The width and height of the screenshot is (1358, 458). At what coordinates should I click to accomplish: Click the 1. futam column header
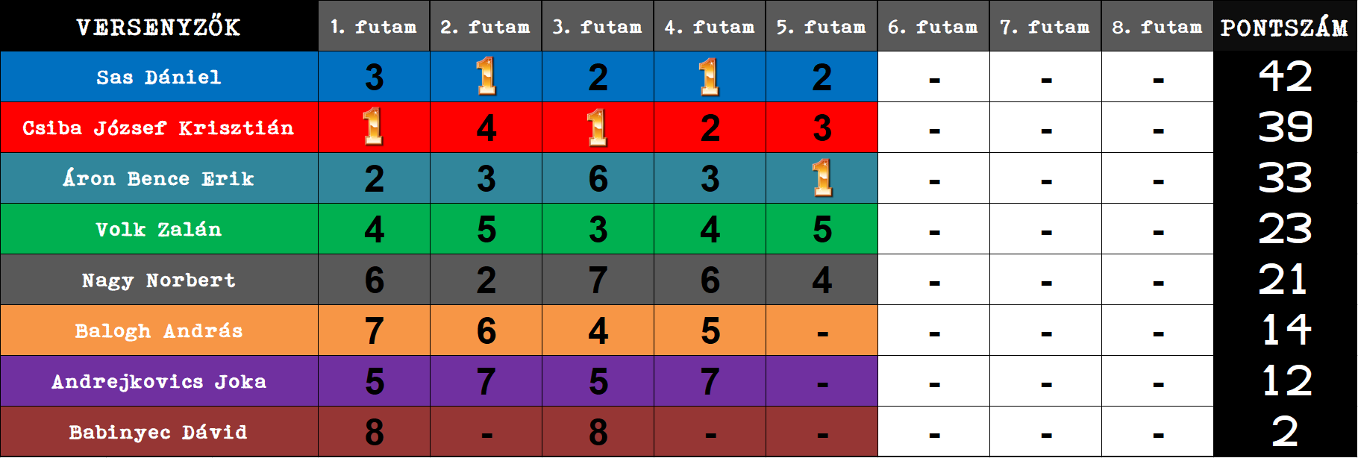(374, 26)
